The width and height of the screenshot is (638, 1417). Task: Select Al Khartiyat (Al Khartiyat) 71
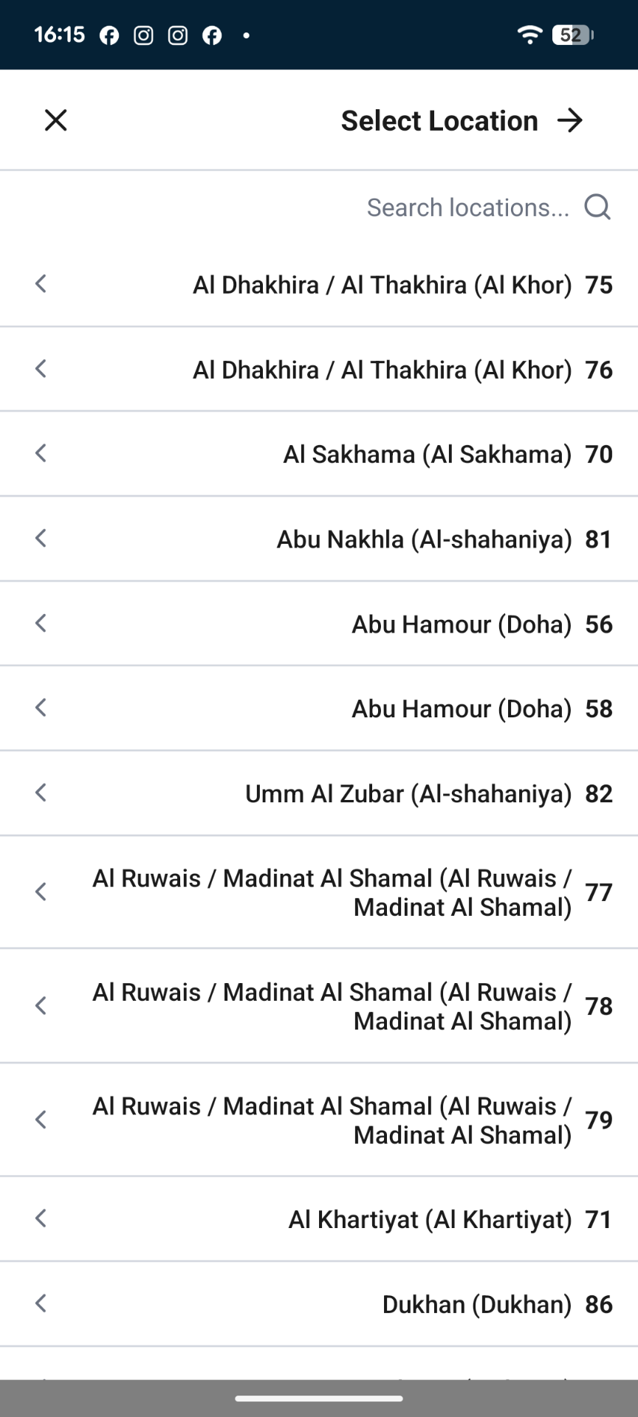pos(319,1219)
